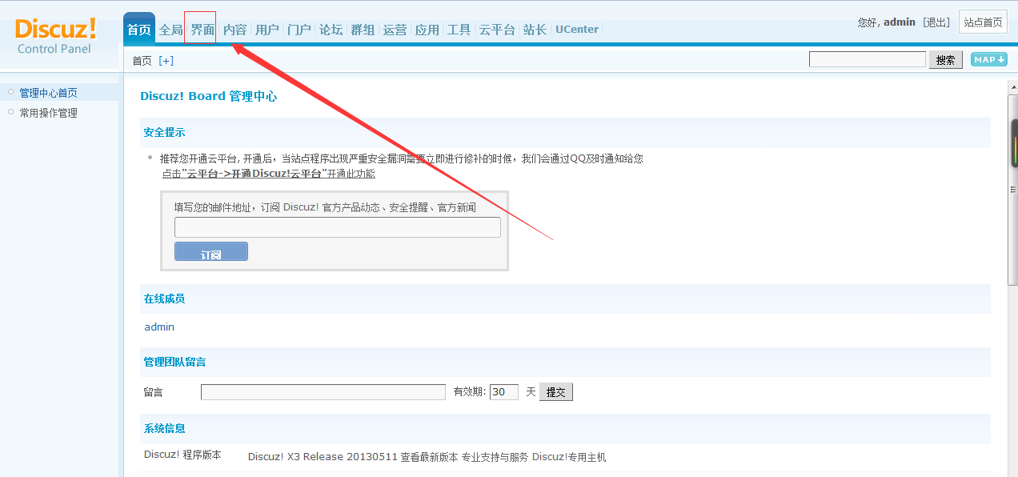Viewport: 1018px width, 477px height.
Task: Open the 运营 menu
Action: tap(395, 30)
